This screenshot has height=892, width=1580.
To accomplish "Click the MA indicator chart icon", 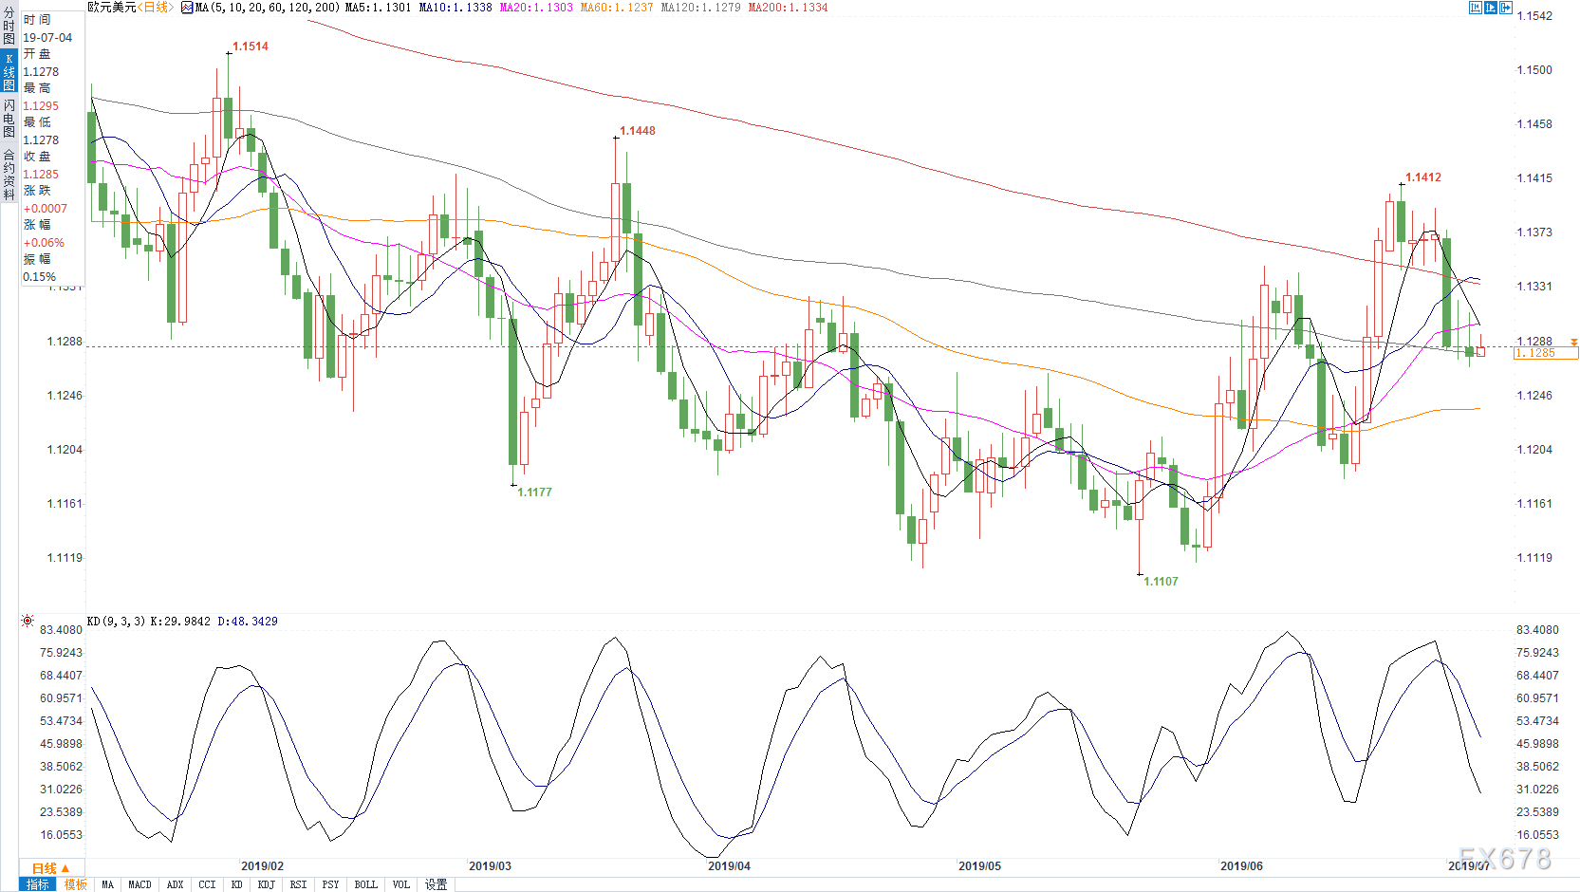I will (187, 8).
